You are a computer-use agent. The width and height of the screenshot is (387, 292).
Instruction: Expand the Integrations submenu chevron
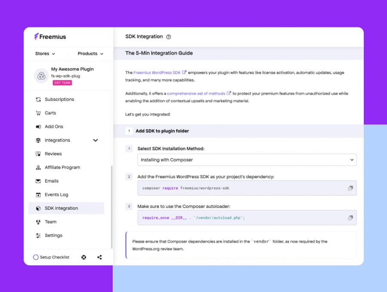(x=95, y=140)
